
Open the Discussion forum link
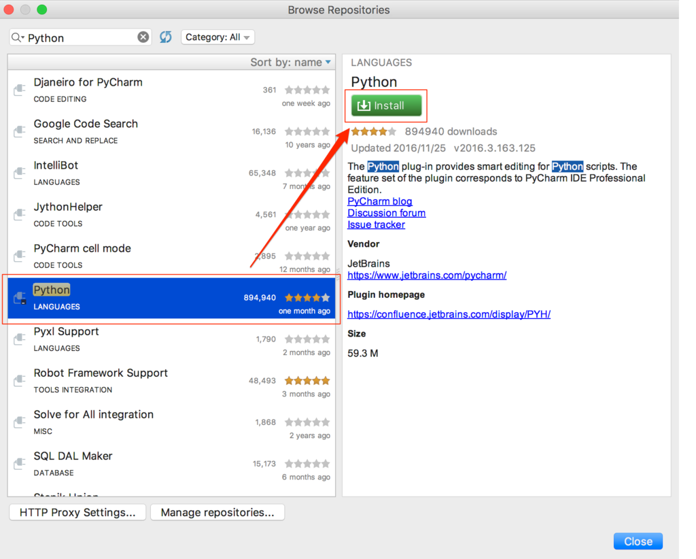(386, 213)
